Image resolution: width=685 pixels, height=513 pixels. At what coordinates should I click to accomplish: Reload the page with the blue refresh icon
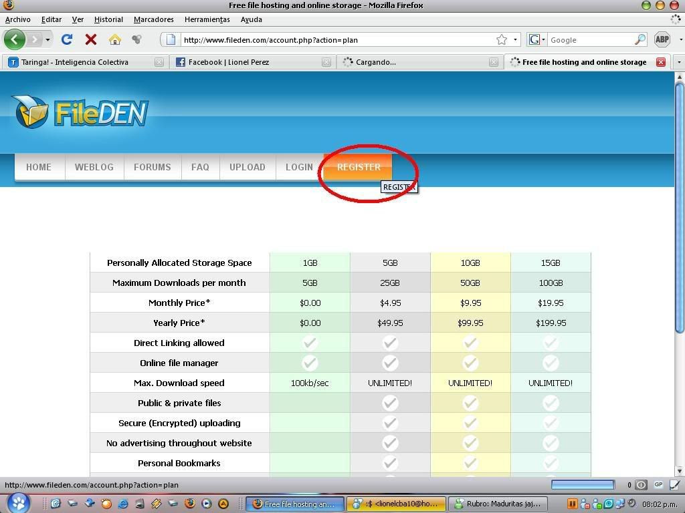point(66,39)
